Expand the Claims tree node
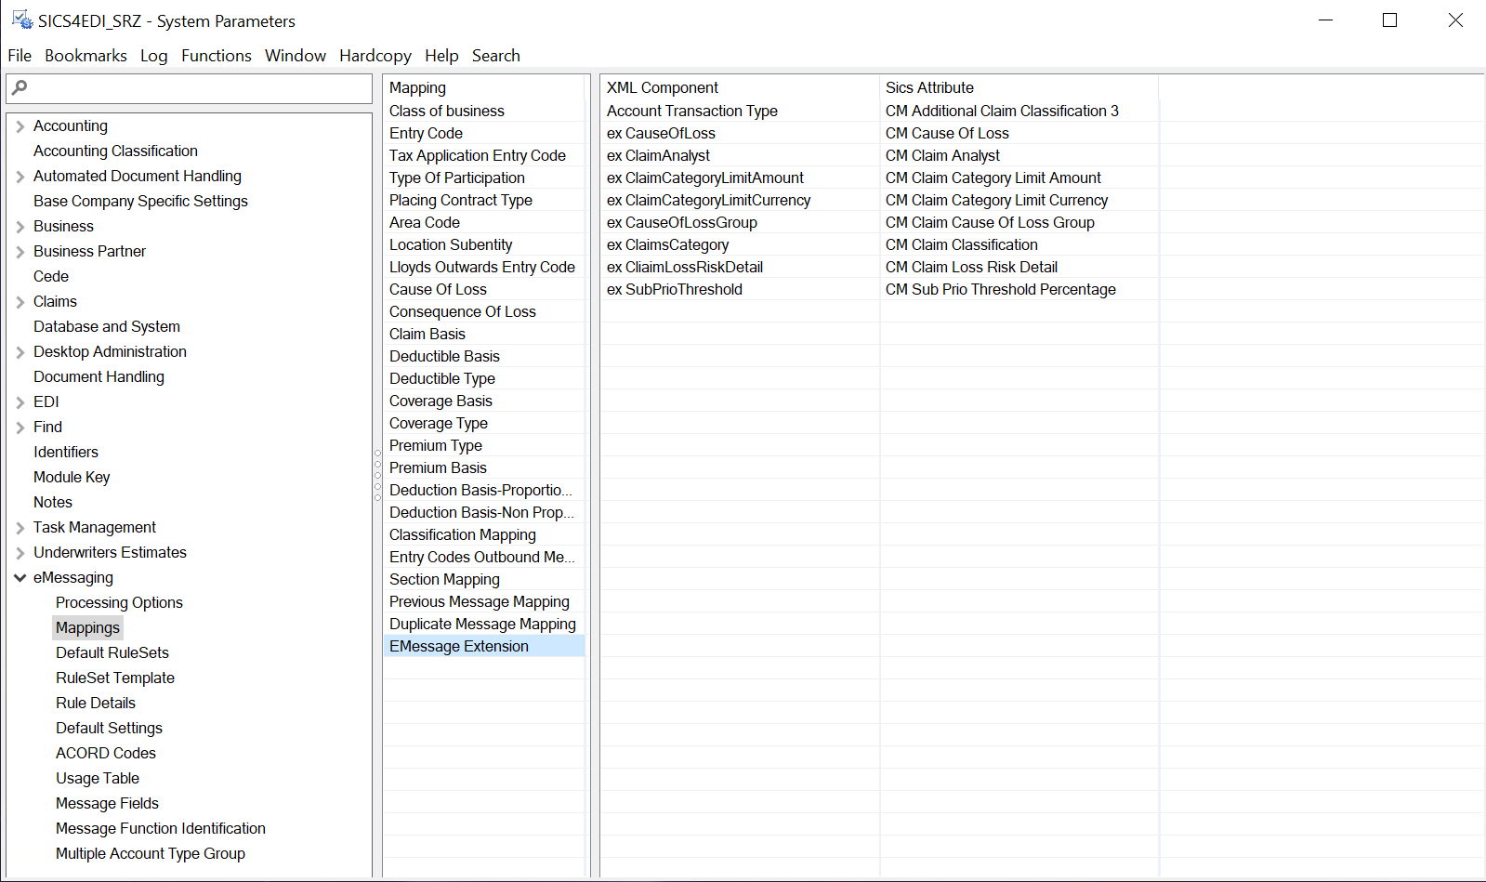Screen dimensions: 1486x882 point(20,302)
